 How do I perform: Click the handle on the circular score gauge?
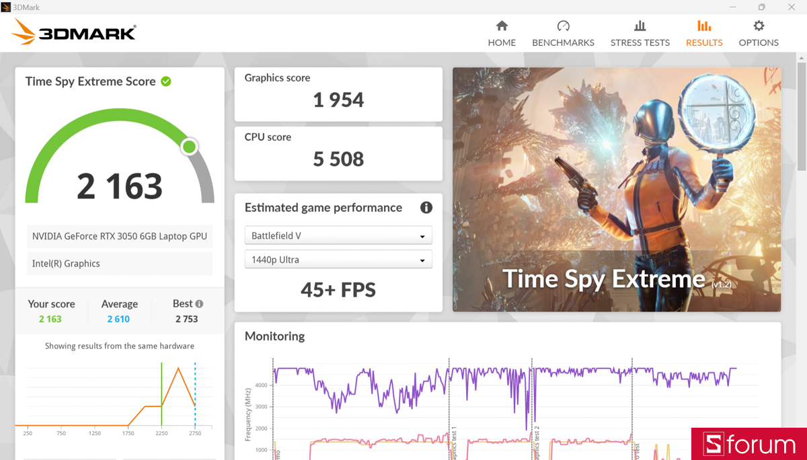click(189, 146)
